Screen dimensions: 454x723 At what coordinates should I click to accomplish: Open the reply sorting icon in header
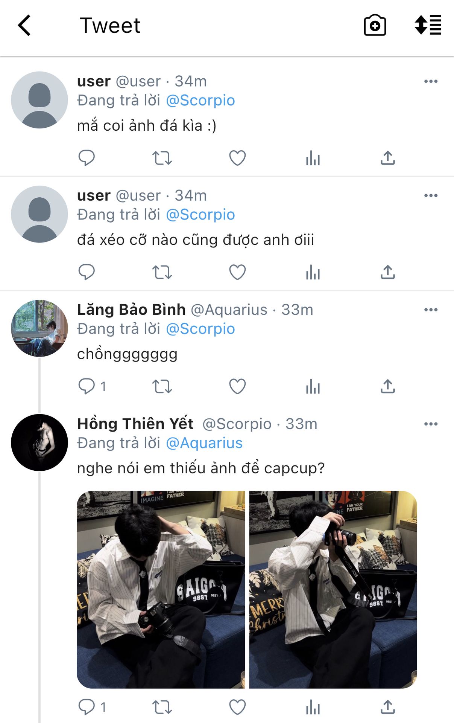pos(428,25)
